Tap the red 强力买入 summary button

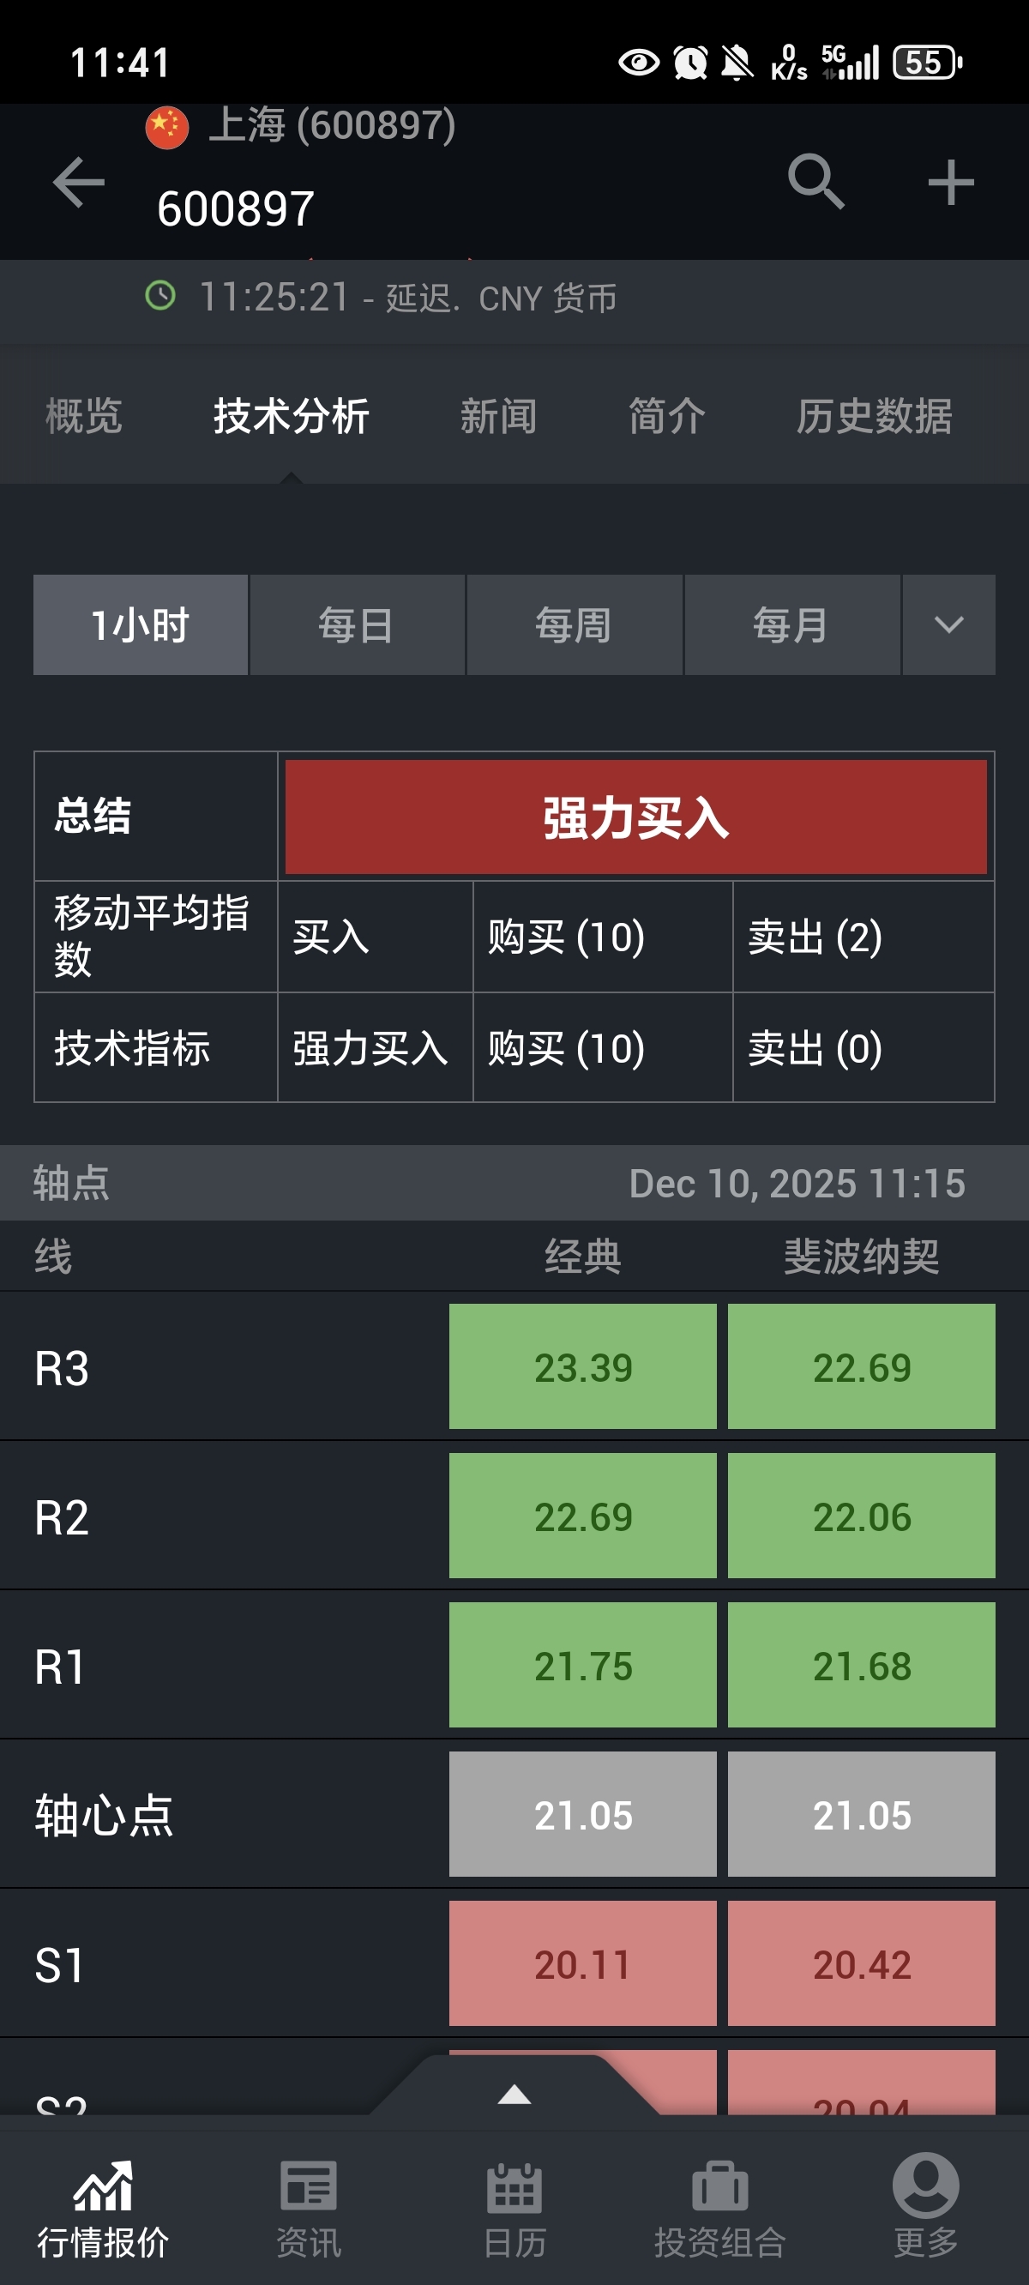click(x=635, y=817)
